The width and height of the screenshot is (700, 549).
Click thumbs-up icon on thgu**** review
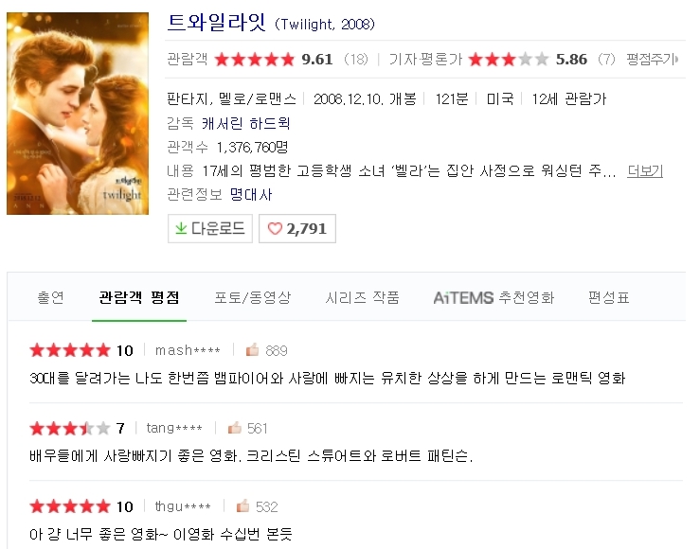pos(242,505)
